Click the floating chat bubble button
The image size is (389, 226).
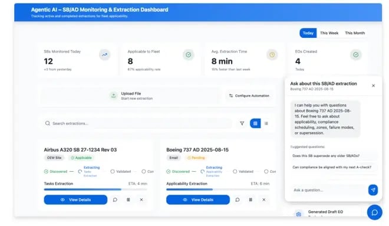[375, 212]
